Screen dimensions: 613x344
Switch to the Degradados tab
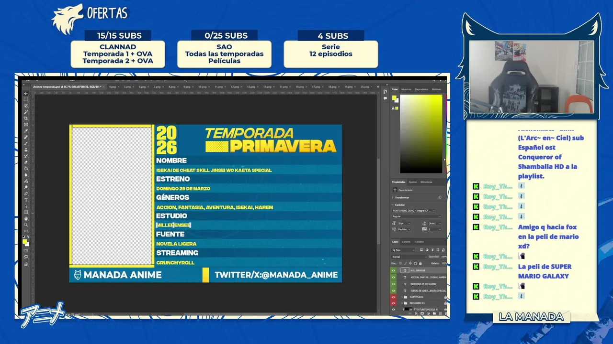[x=421, y=89]
